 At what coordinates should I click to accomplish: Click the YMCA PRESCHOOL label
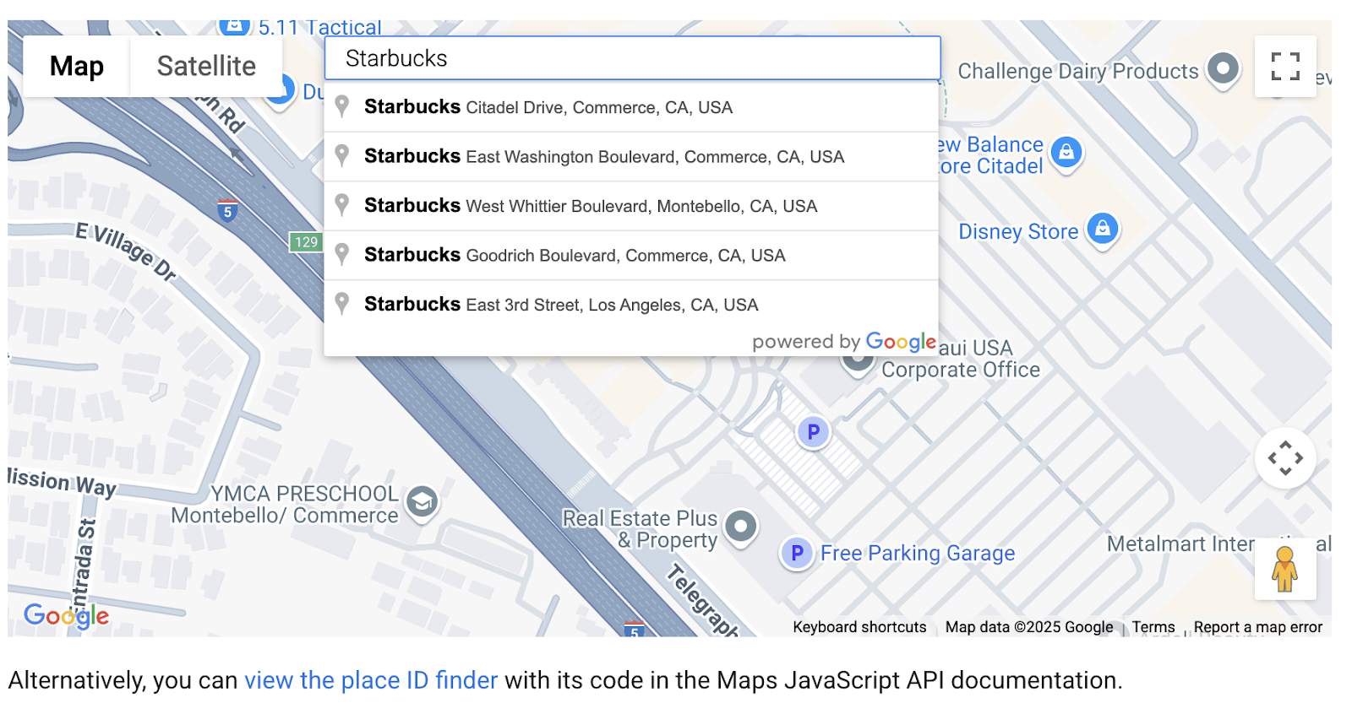(x=304, y=494)
